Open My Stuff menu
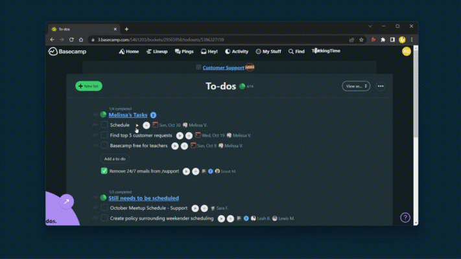 [x=268, y=51]
